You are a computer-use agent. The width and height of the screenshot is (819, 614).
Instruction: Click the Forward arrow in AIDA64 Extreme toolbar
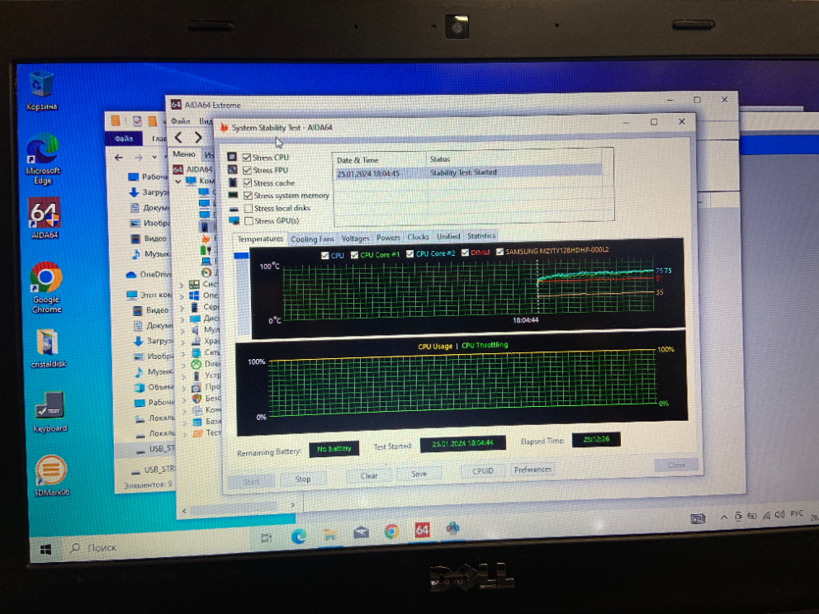pos(198,137)
